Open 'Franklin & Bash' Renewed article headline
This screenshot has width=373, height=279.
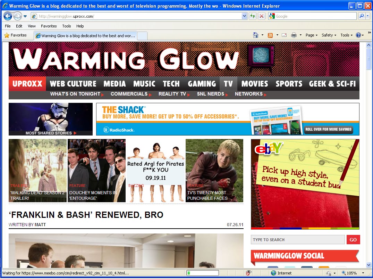tap(86, 215)
